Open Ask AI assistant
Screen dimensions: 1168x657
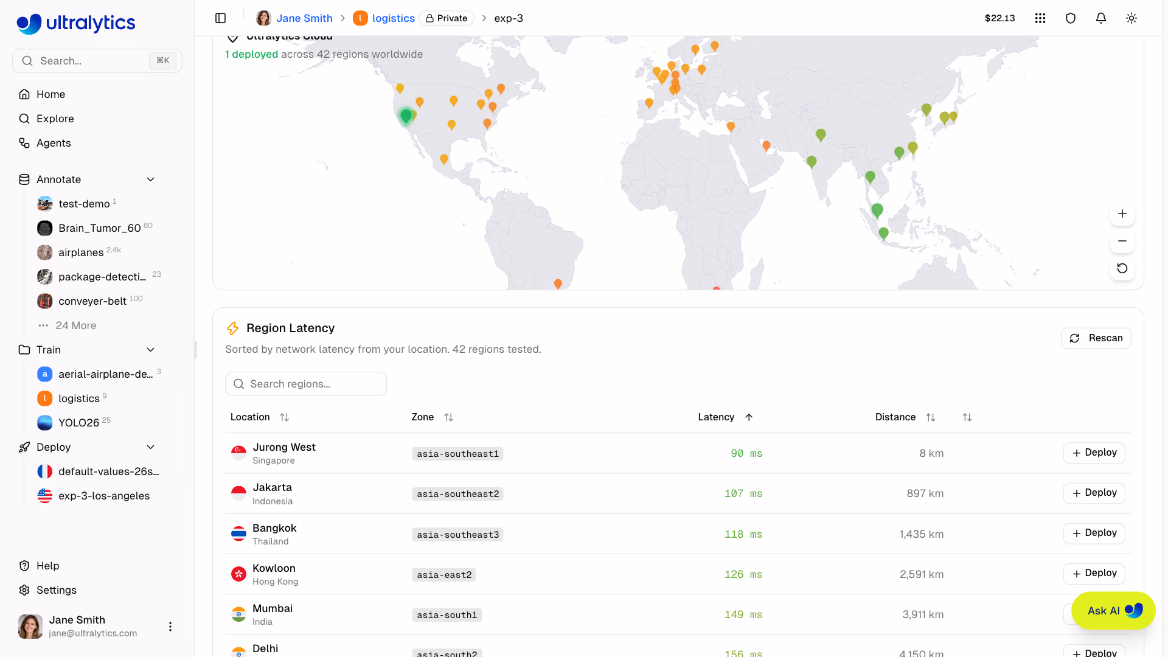pyautogui.click(x=1113, y=611)
